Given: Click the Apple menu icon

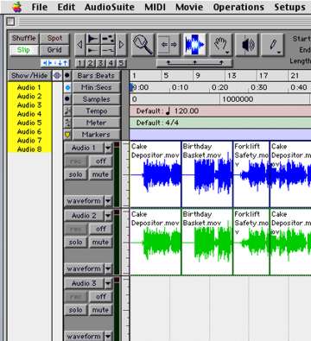Looking at the screenshot, I should (x=17, y=7).
